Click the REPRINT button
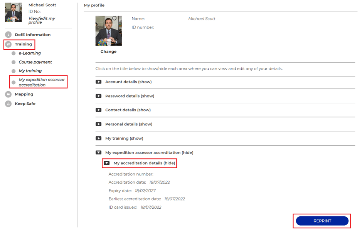This screenshot has width=362, height=236. 322,221
